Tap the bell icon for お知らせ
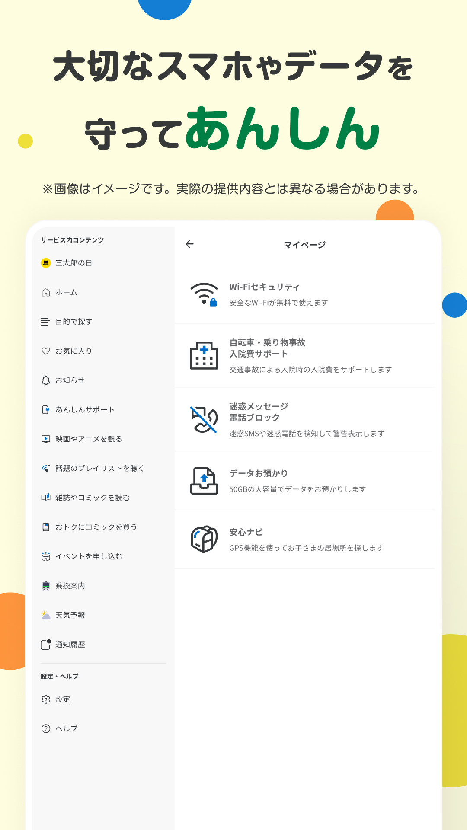 [x=46, y=380]
